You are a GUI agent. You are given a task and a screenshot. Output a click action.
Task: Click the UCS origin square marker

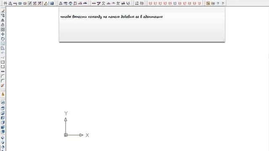tap(66, 135)
